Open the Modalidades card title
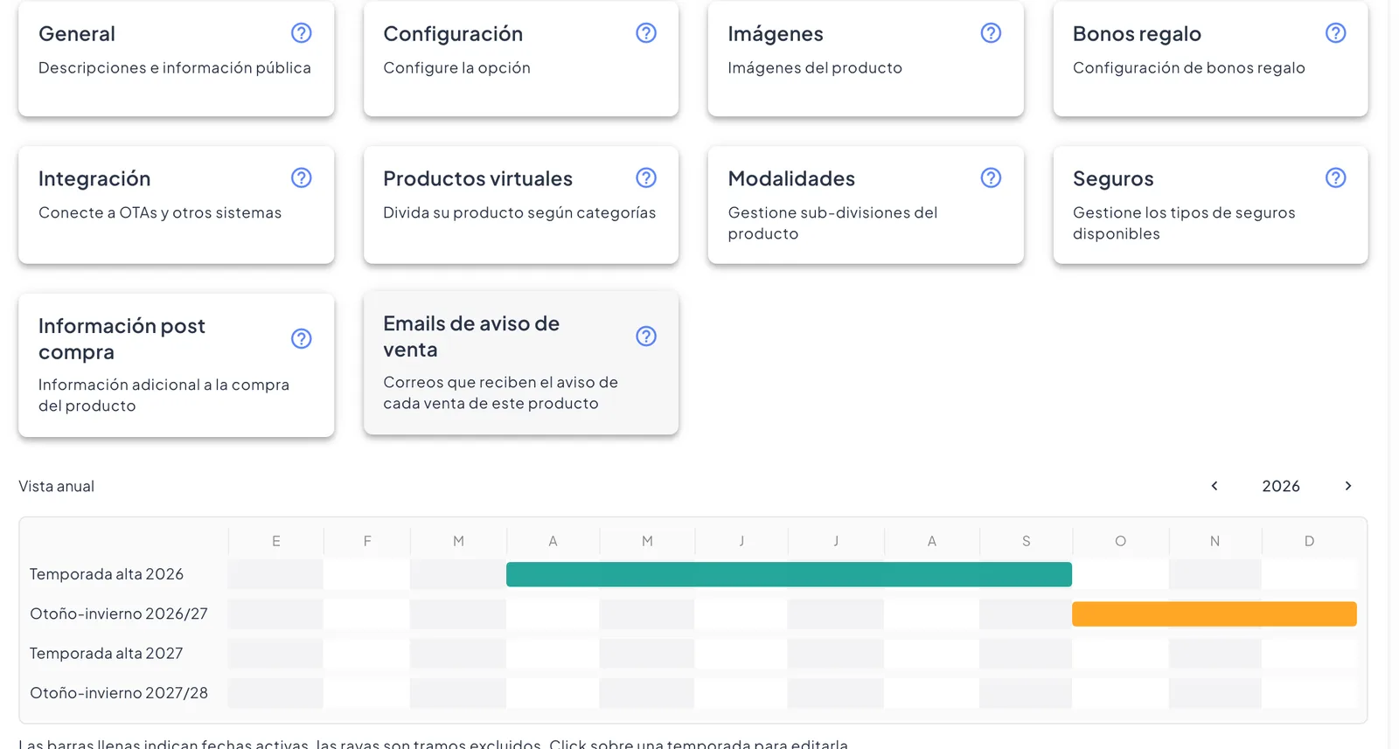 click(791, 179)
